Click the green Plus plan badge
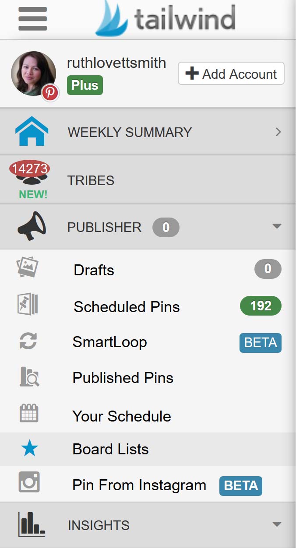 (x=85, y=85)
